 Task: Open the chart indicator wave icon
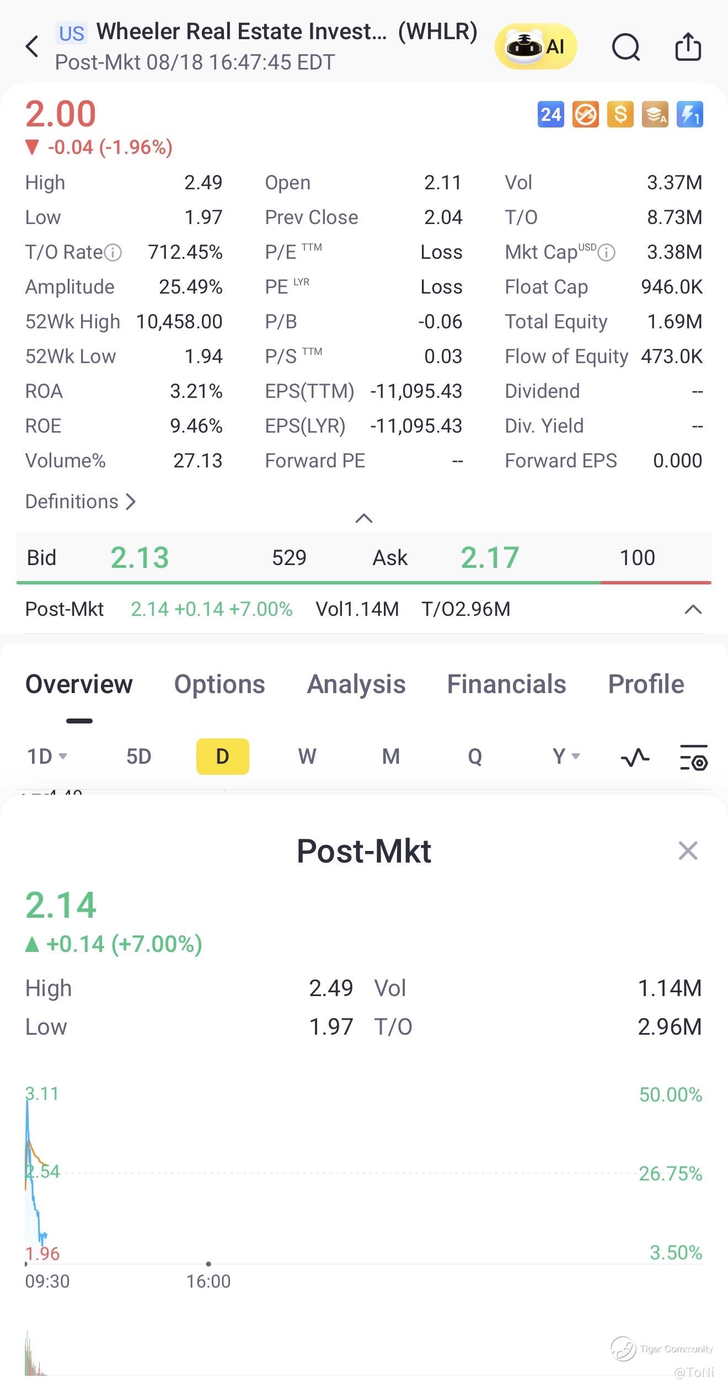(635, 757)
